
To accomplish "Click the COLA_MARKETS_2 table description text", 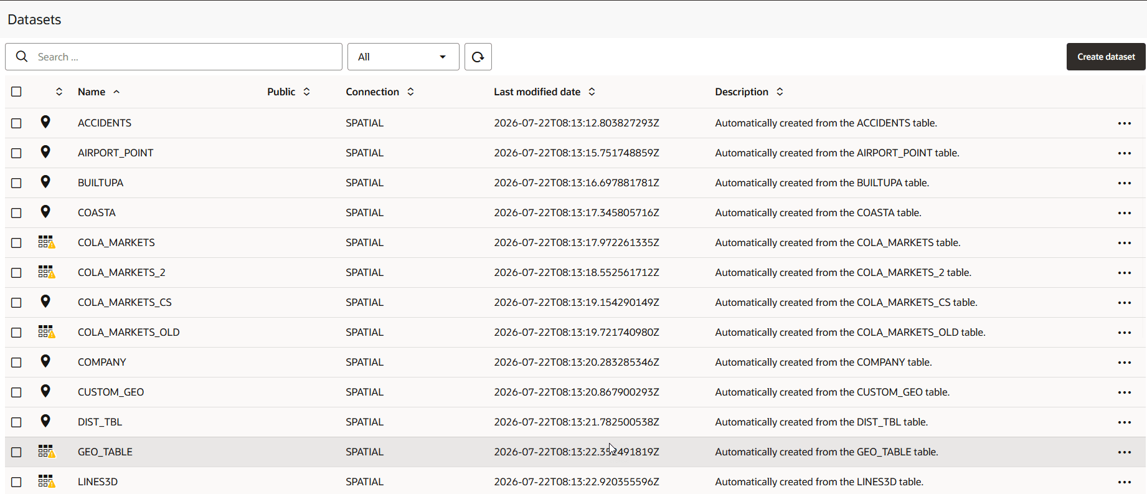I will (x=843, y=272).
